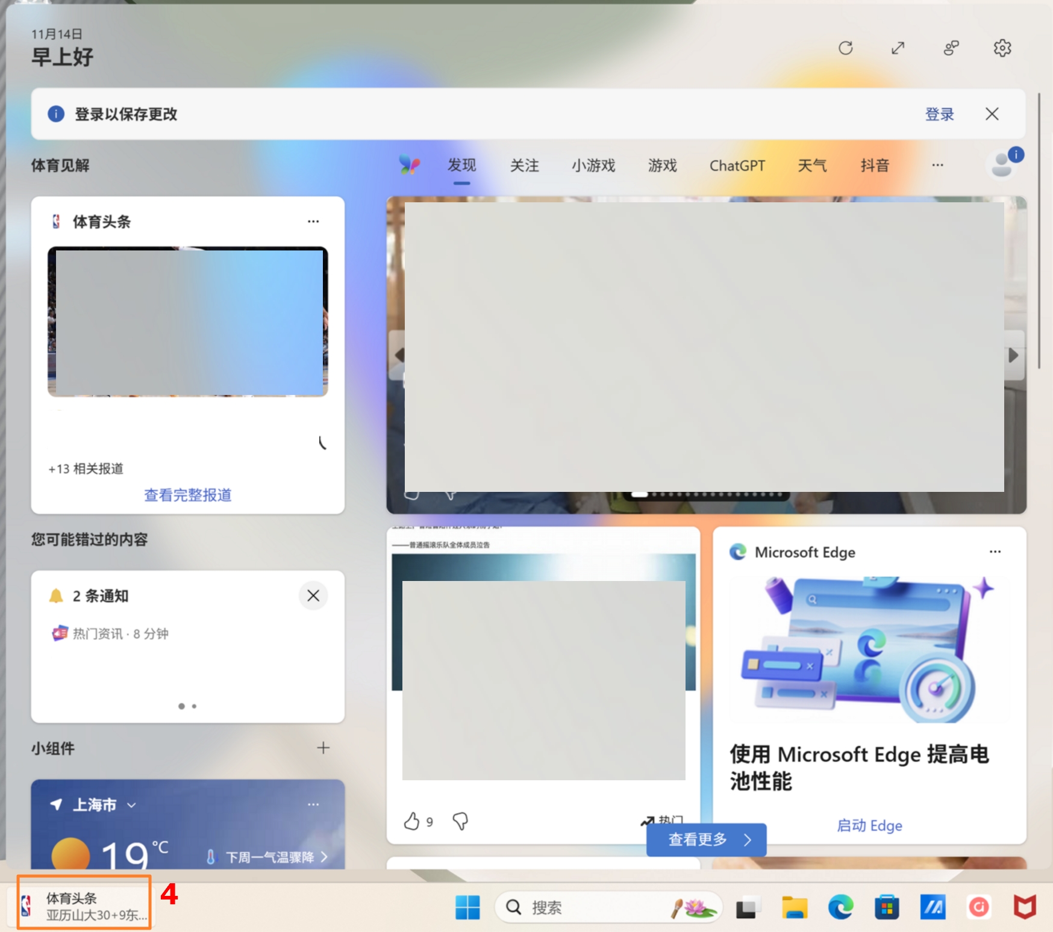Screen dimensions: 1053x932
Task: Click the thumbs down dislike icon
Action: 460,821
